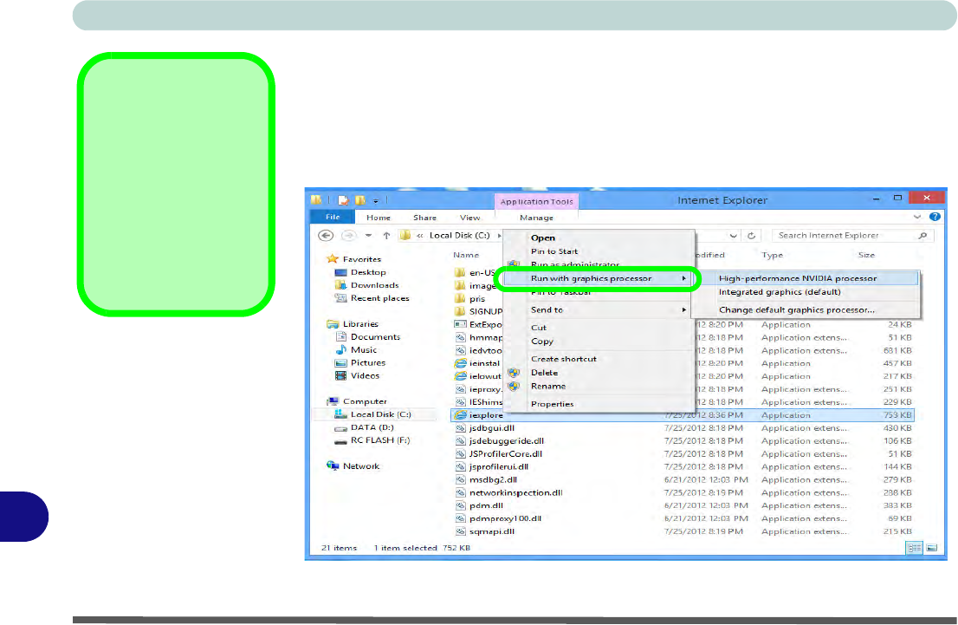
Task: Select the iexplore application file
Action: pyautogui.click(x=683, y=415)
